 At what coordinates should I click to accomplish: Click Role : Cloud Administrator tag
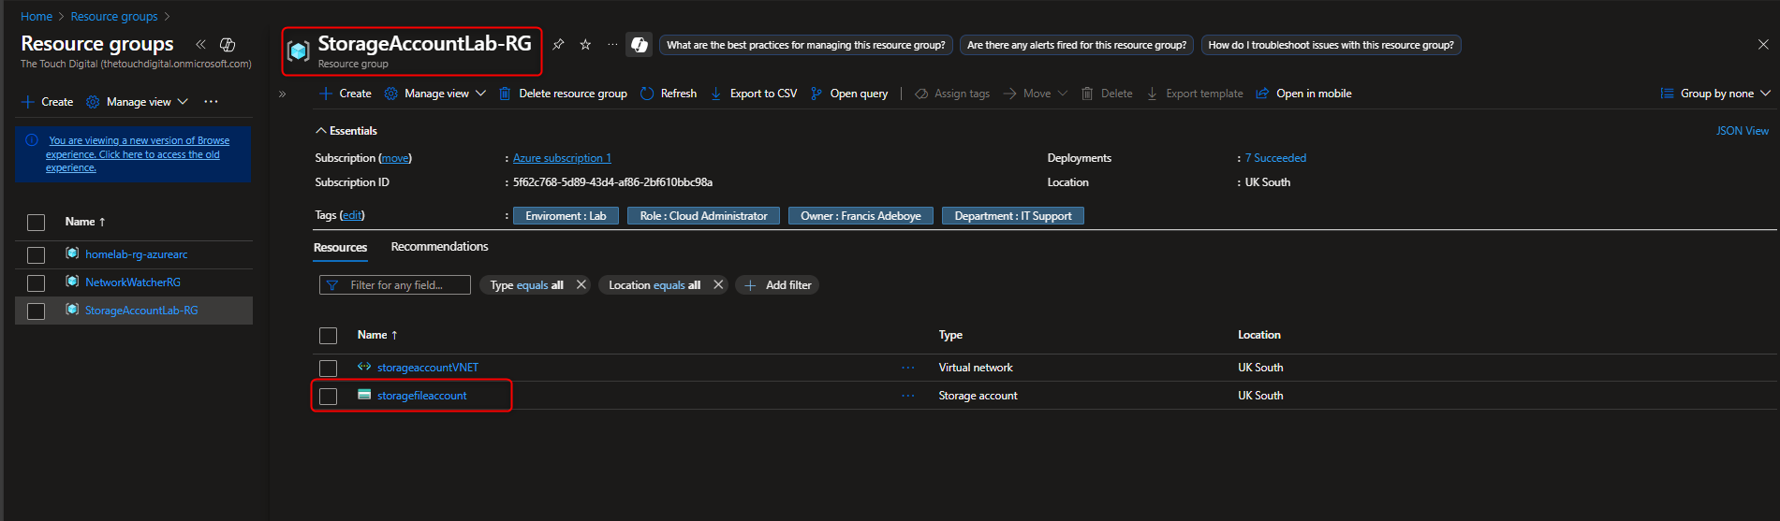point(703,216)
